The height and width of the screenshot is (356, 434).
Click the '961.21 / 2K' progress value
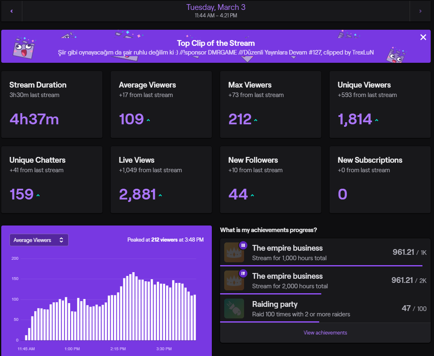[409, 280]
